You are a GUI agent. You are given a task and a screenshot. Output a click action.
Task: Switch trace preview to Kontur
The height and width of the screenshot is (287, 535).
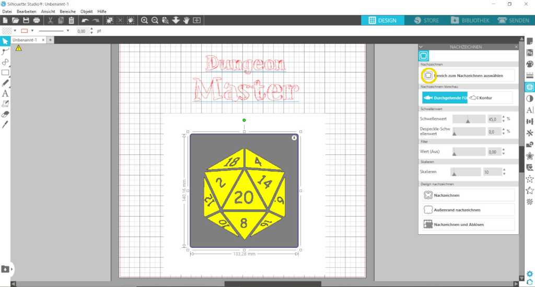tap(490, 98)
